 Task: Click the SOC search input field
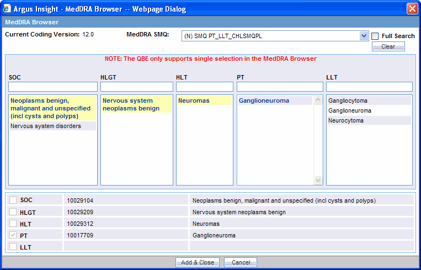[x=53, y=87]
